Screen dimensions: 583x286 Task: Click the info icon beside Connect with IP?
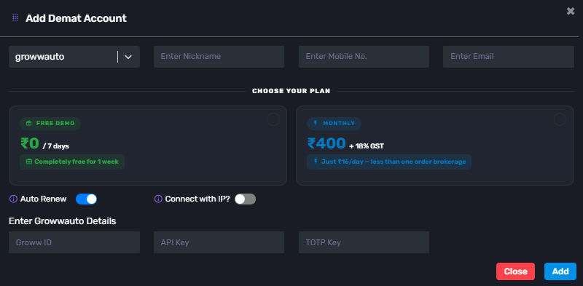click(x=158, y=199)
